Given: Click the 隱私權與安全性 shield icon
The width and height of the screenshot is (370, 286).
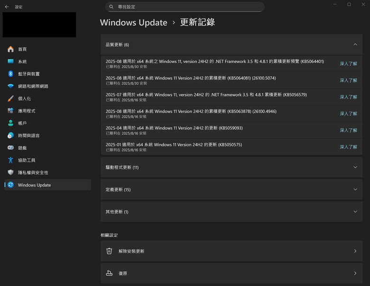Looking at the screenshot, I should coord(10,172).
